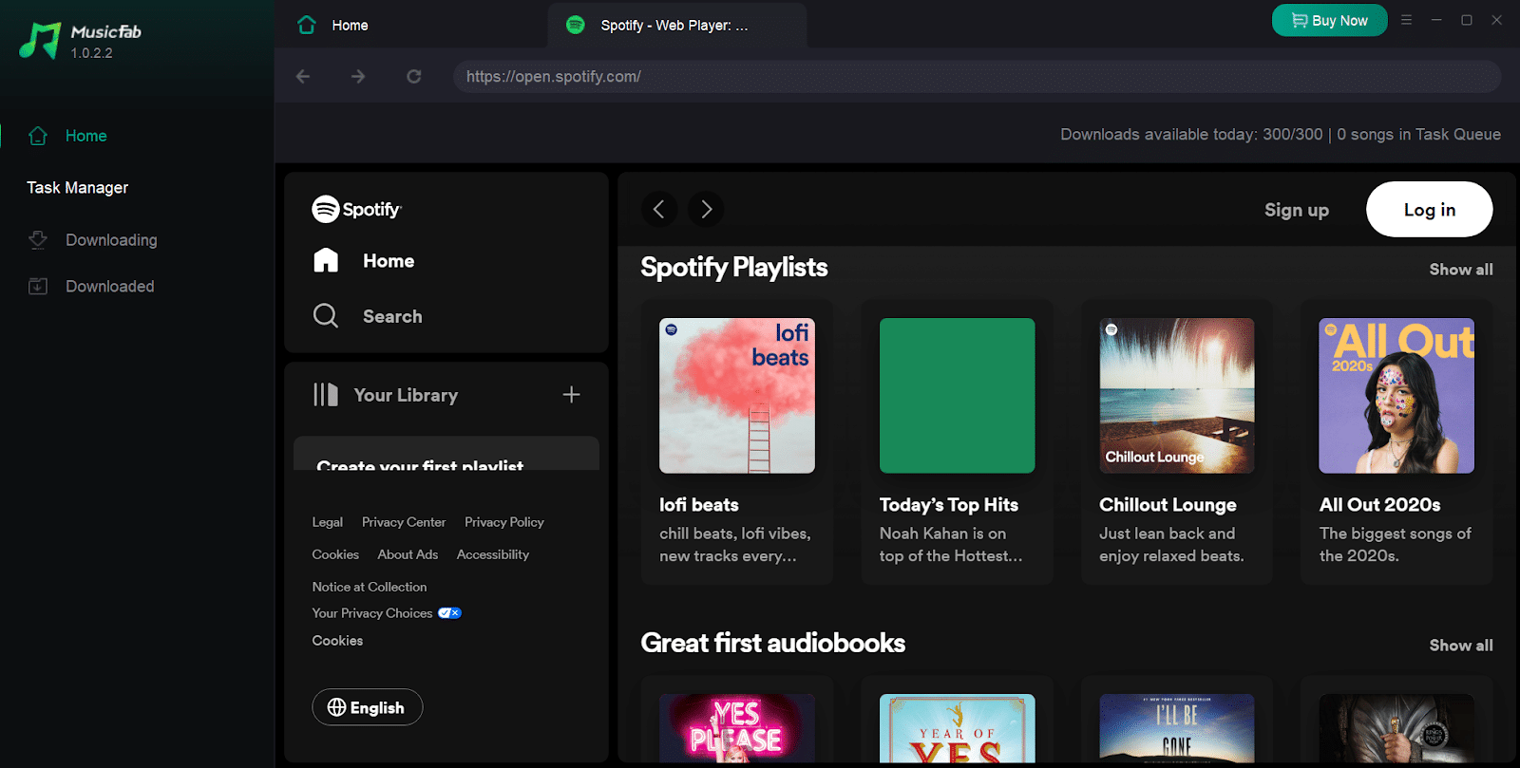Switch to Spotify - Web Player tab

point(674,26)
